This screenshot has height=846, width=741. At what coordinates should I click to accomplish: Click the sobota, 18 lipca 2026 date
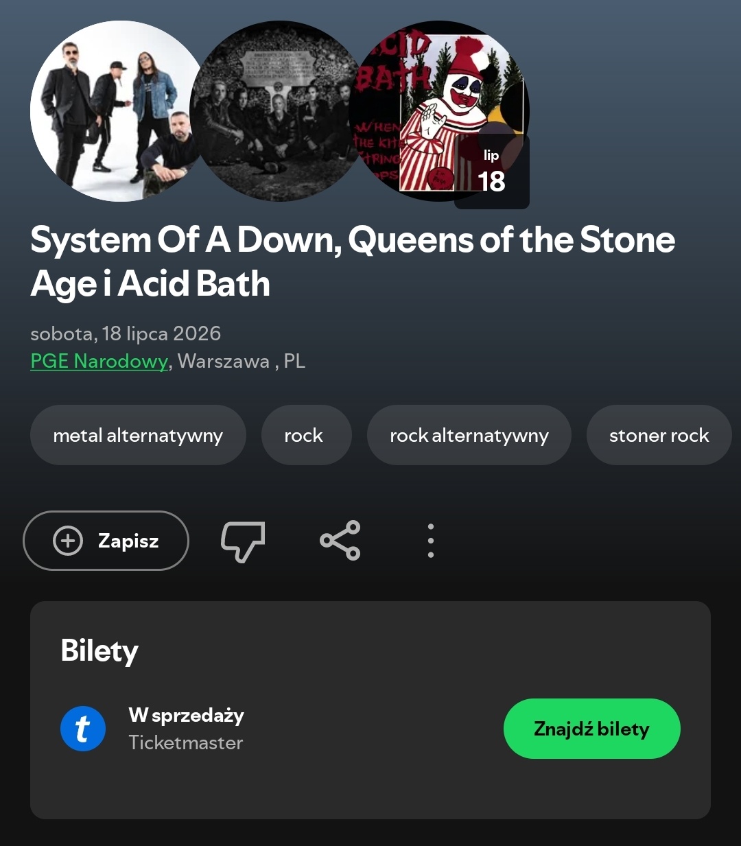126,333
